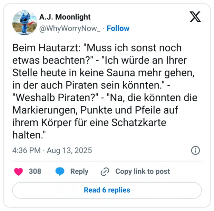The height and width of the screenshot is (211, 214).
Task: Click the 308 likes count
Action: pos(35,171)
